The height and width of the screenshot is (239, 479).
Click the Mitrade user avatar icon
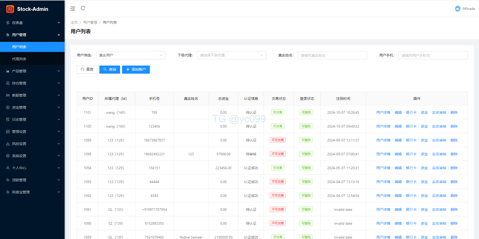[x=458, y=9]
